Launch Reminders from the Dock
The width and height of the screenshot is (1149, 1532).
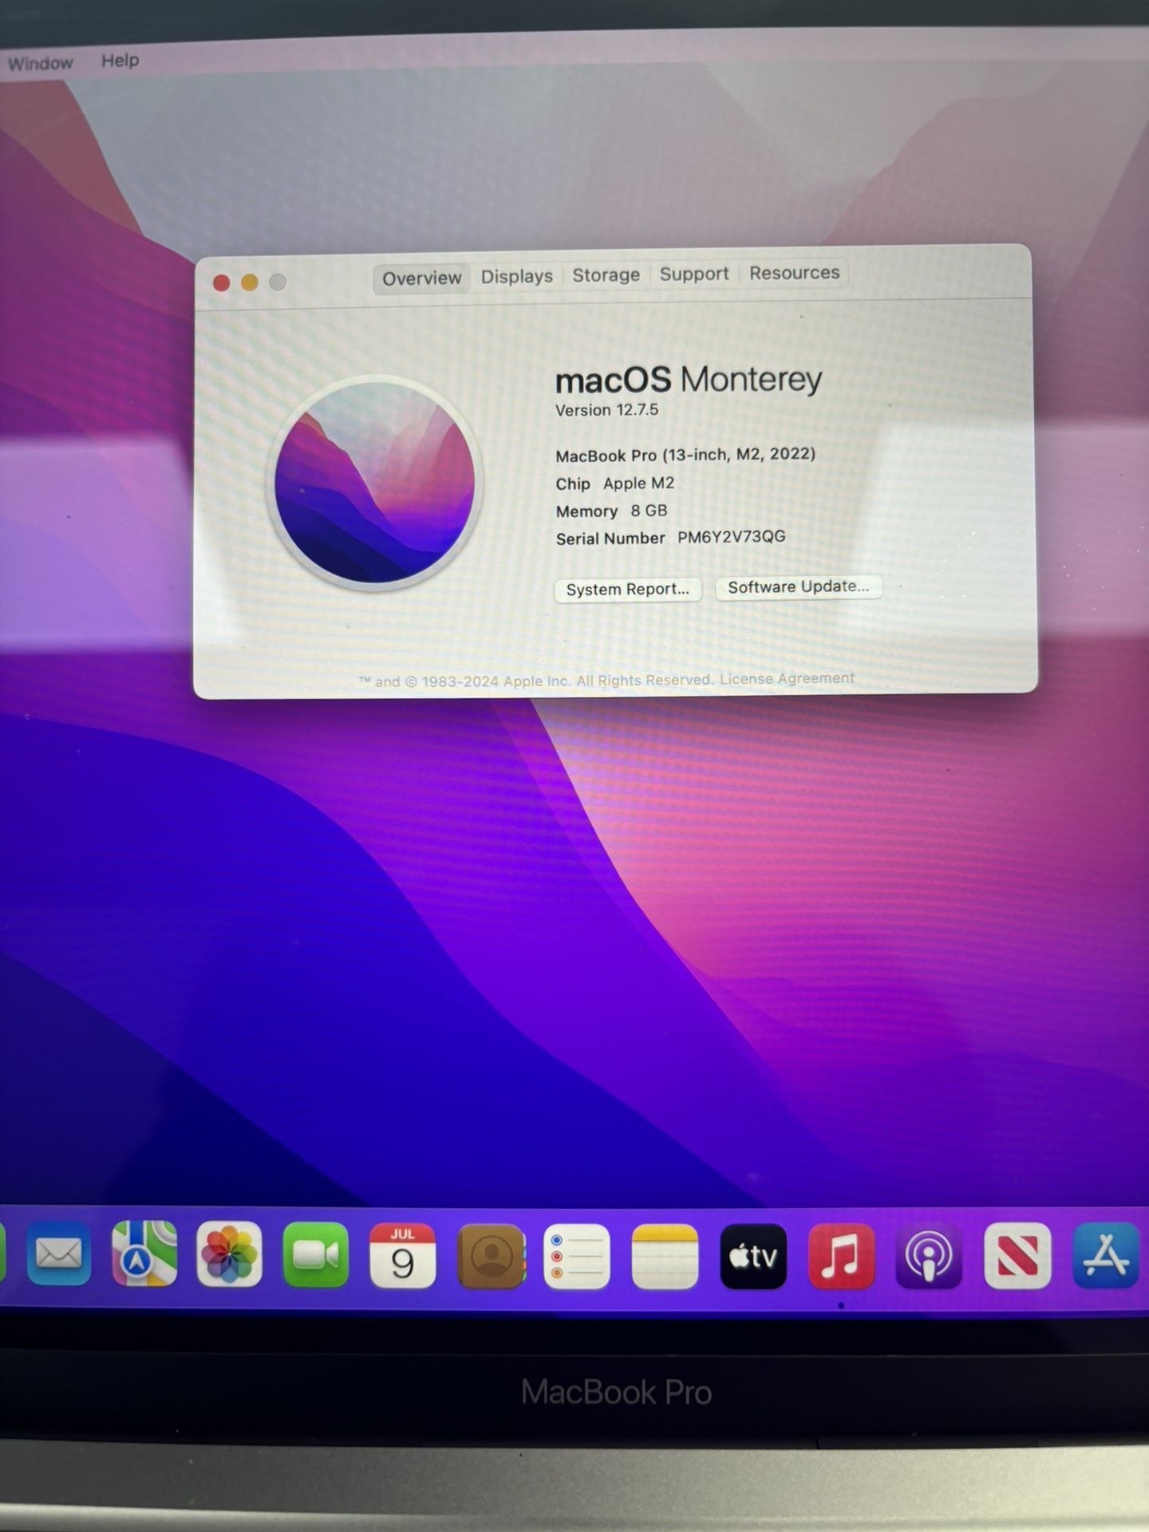click(x=577, y=1257)
